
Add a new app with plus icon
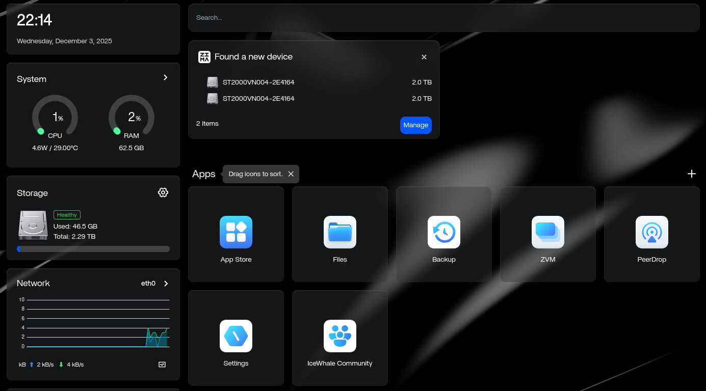[691, 174]
